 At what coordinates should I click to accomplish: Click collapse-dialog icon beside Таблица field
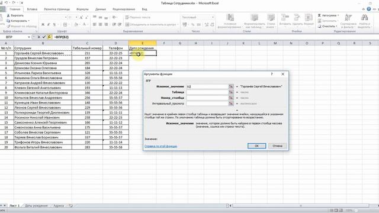pyautogui.click(x=231, y=92)
